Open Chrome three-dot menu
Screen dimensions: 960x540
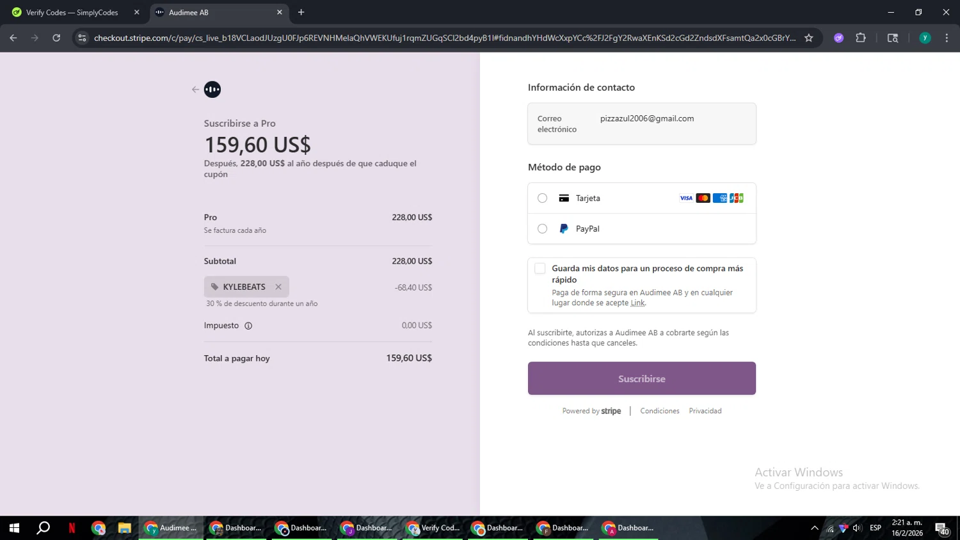pos(947,38)
